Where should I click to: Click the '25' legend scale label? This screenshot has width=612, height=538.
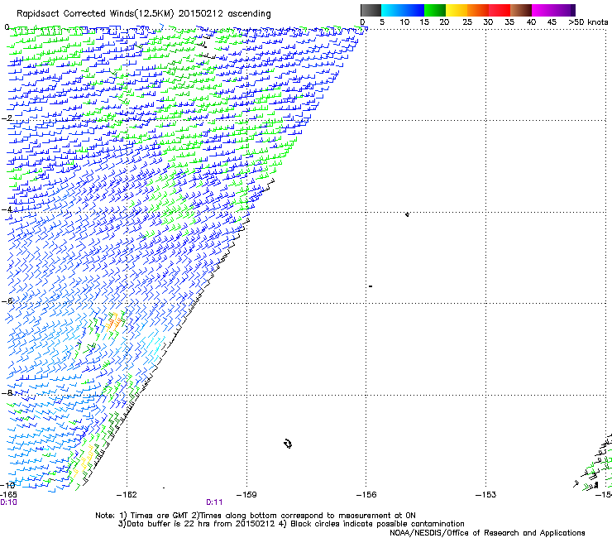point(467,22)
